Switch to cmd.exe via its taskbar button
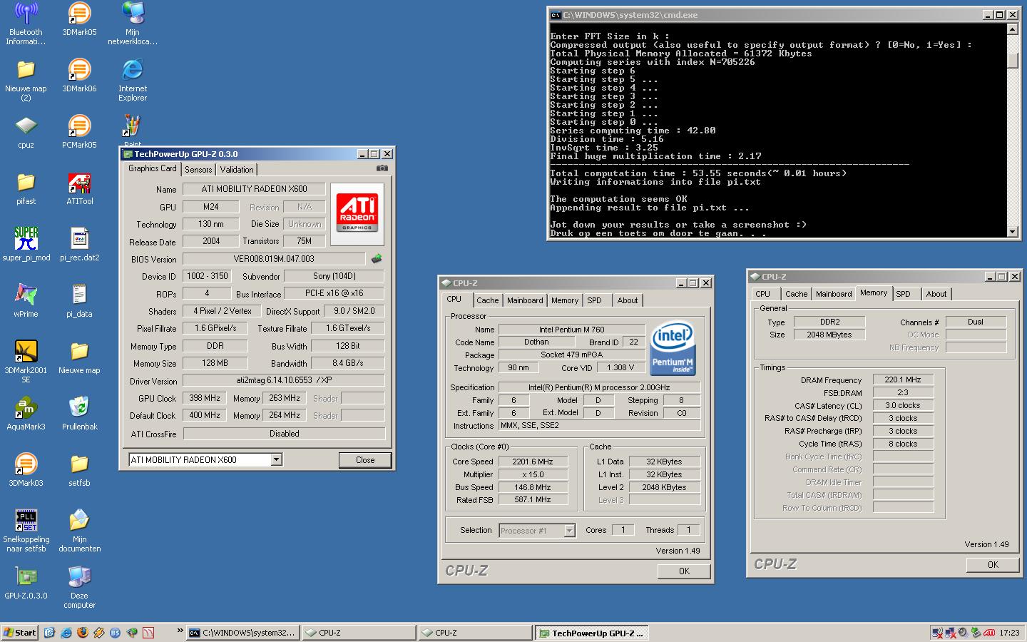The height and width of the screenshot is (642, 1027). 242,633
